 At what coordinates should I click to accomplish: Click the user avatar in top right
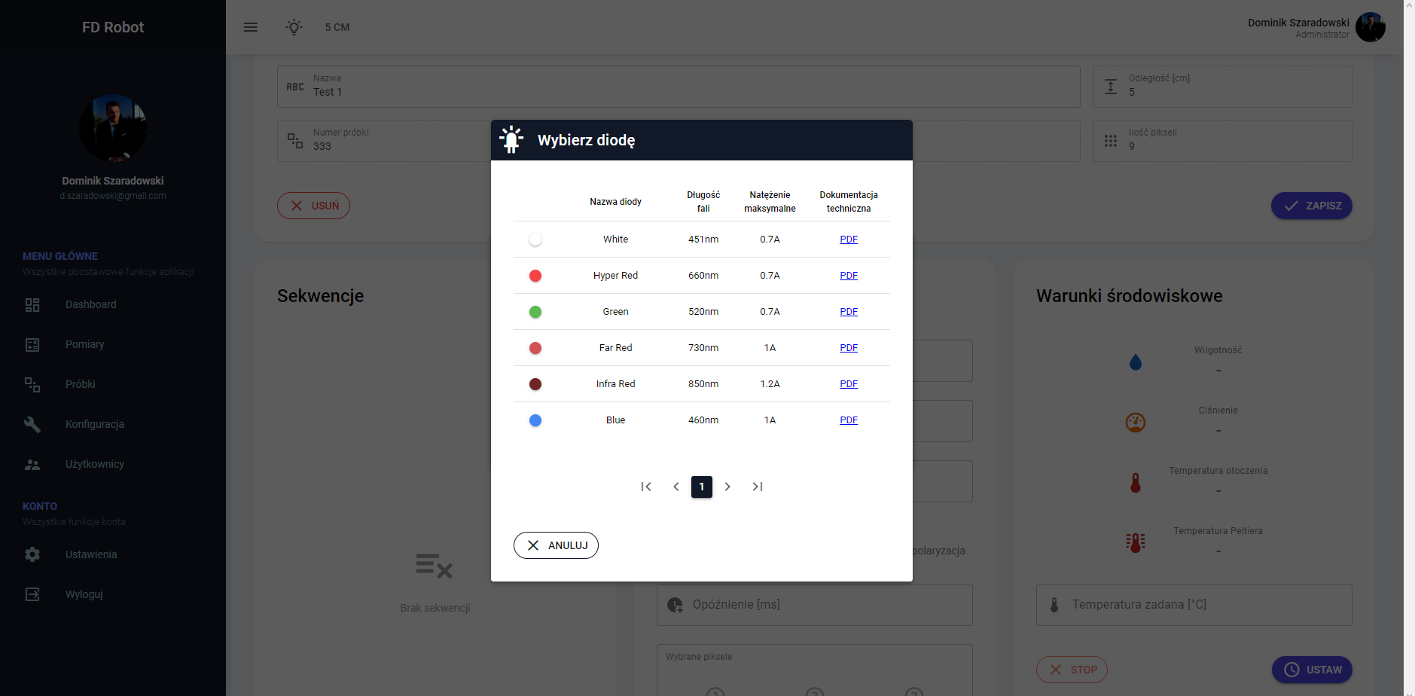pos(1370,27)
